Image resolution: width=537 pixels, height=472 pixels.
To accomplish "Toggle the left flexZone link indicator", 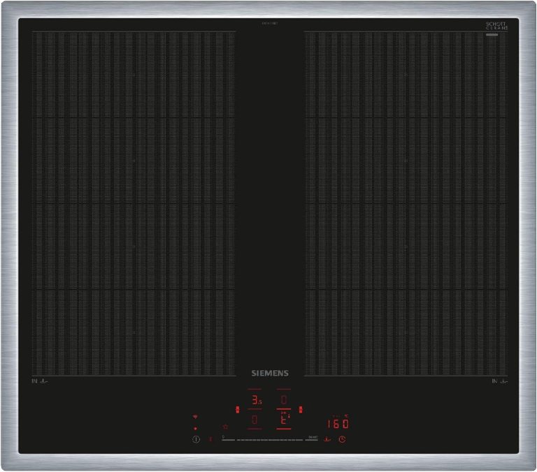I will click(237, 409).
